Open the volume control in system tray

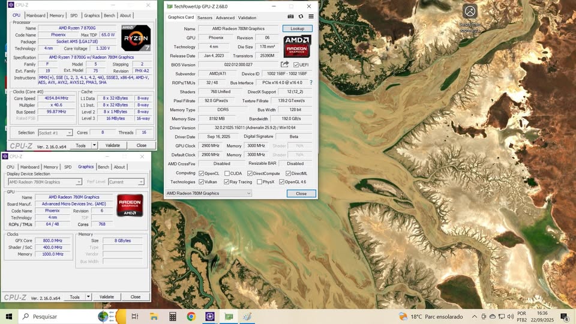[x=510, y=316]
